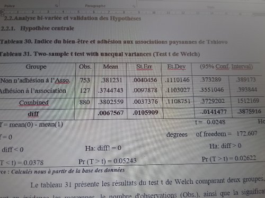
Task: Click the deviation value '.1108751'
Action: pyautogui.click(x=178, y=101)
